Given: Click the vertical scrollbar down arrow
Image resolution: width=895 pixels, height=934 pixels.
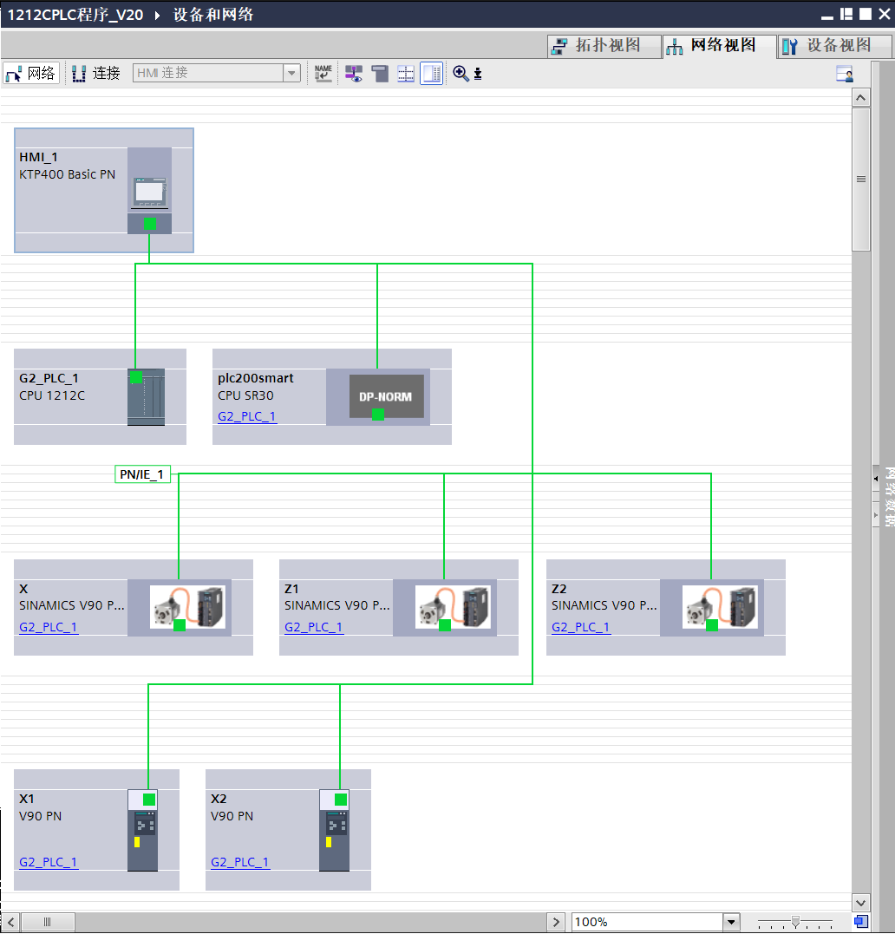Looking at the screenshot, I should pos(860,903).
